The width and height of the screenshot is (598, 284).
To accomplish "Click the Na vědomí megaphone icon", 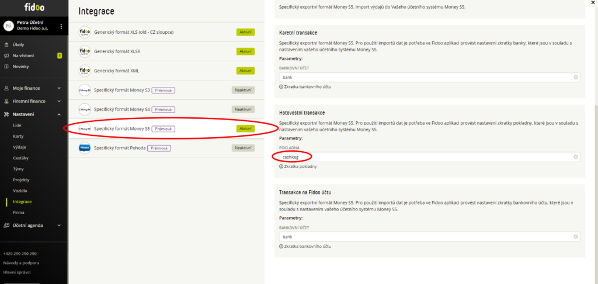I will point(6,55).
